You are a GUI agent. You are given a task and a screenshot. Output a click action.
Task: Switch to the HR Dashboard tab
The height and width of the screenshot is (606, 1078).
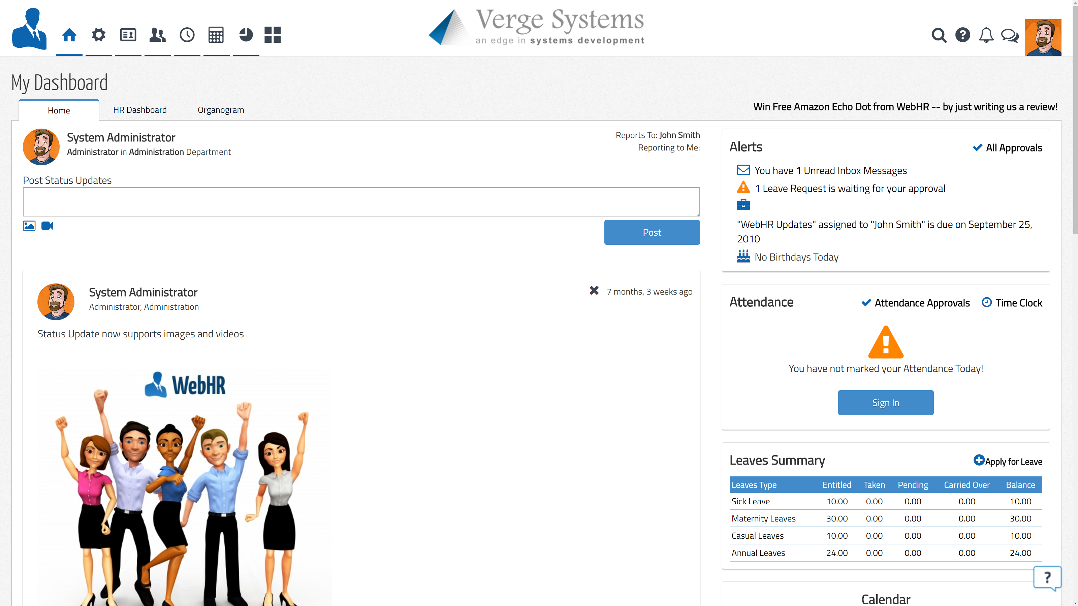140,110
